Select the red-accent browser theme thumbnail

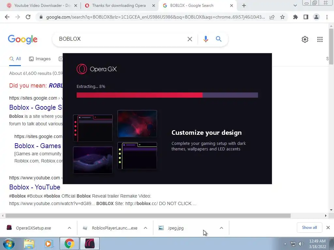pos(93,128)
